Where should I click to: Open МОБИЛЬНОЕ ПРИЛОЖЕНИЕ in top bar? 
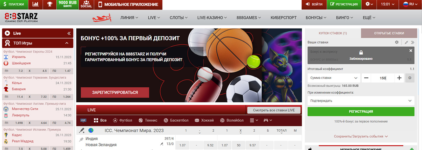128,4
